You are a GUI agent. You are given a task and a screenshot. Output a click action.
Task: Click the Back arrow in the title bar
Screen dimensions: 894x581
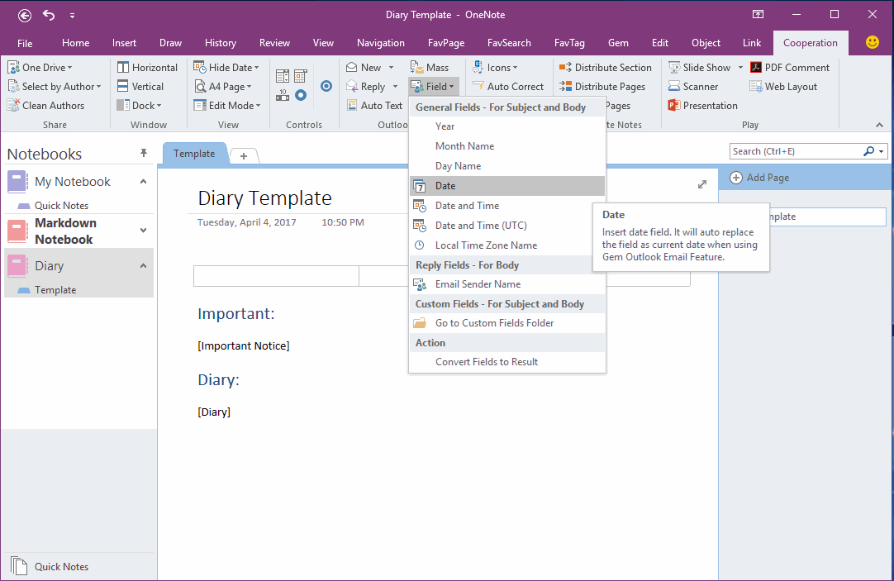click(x=25, y=16)
